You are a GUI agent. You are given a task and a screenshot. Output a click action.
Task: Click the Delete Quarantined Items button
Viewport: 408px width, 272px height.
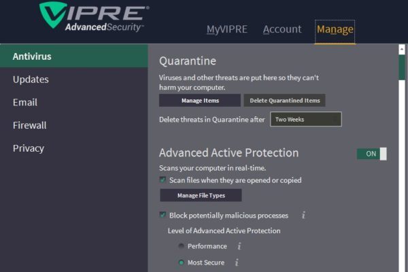[x=284, y=101]
